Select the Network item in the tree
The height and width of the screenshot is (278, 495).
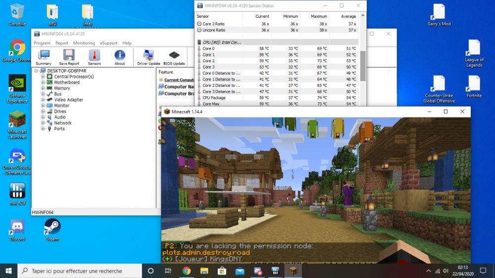(x=62, y=123)
